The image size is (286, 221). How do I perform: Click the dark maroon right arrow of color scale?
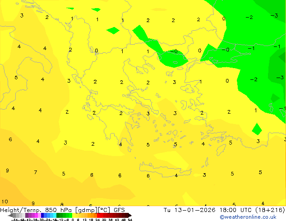point(130,216)
